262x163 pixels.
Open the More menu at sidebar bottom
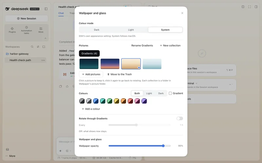pyautogui.click(x=10, y=156)
